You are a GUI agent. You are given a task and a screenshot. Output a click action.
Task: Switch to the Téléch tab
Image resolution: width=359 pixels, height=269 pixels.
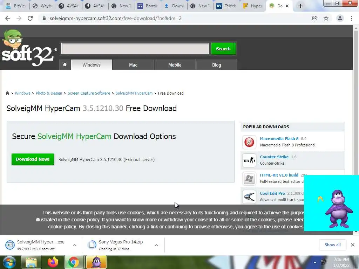coord(227,6)
